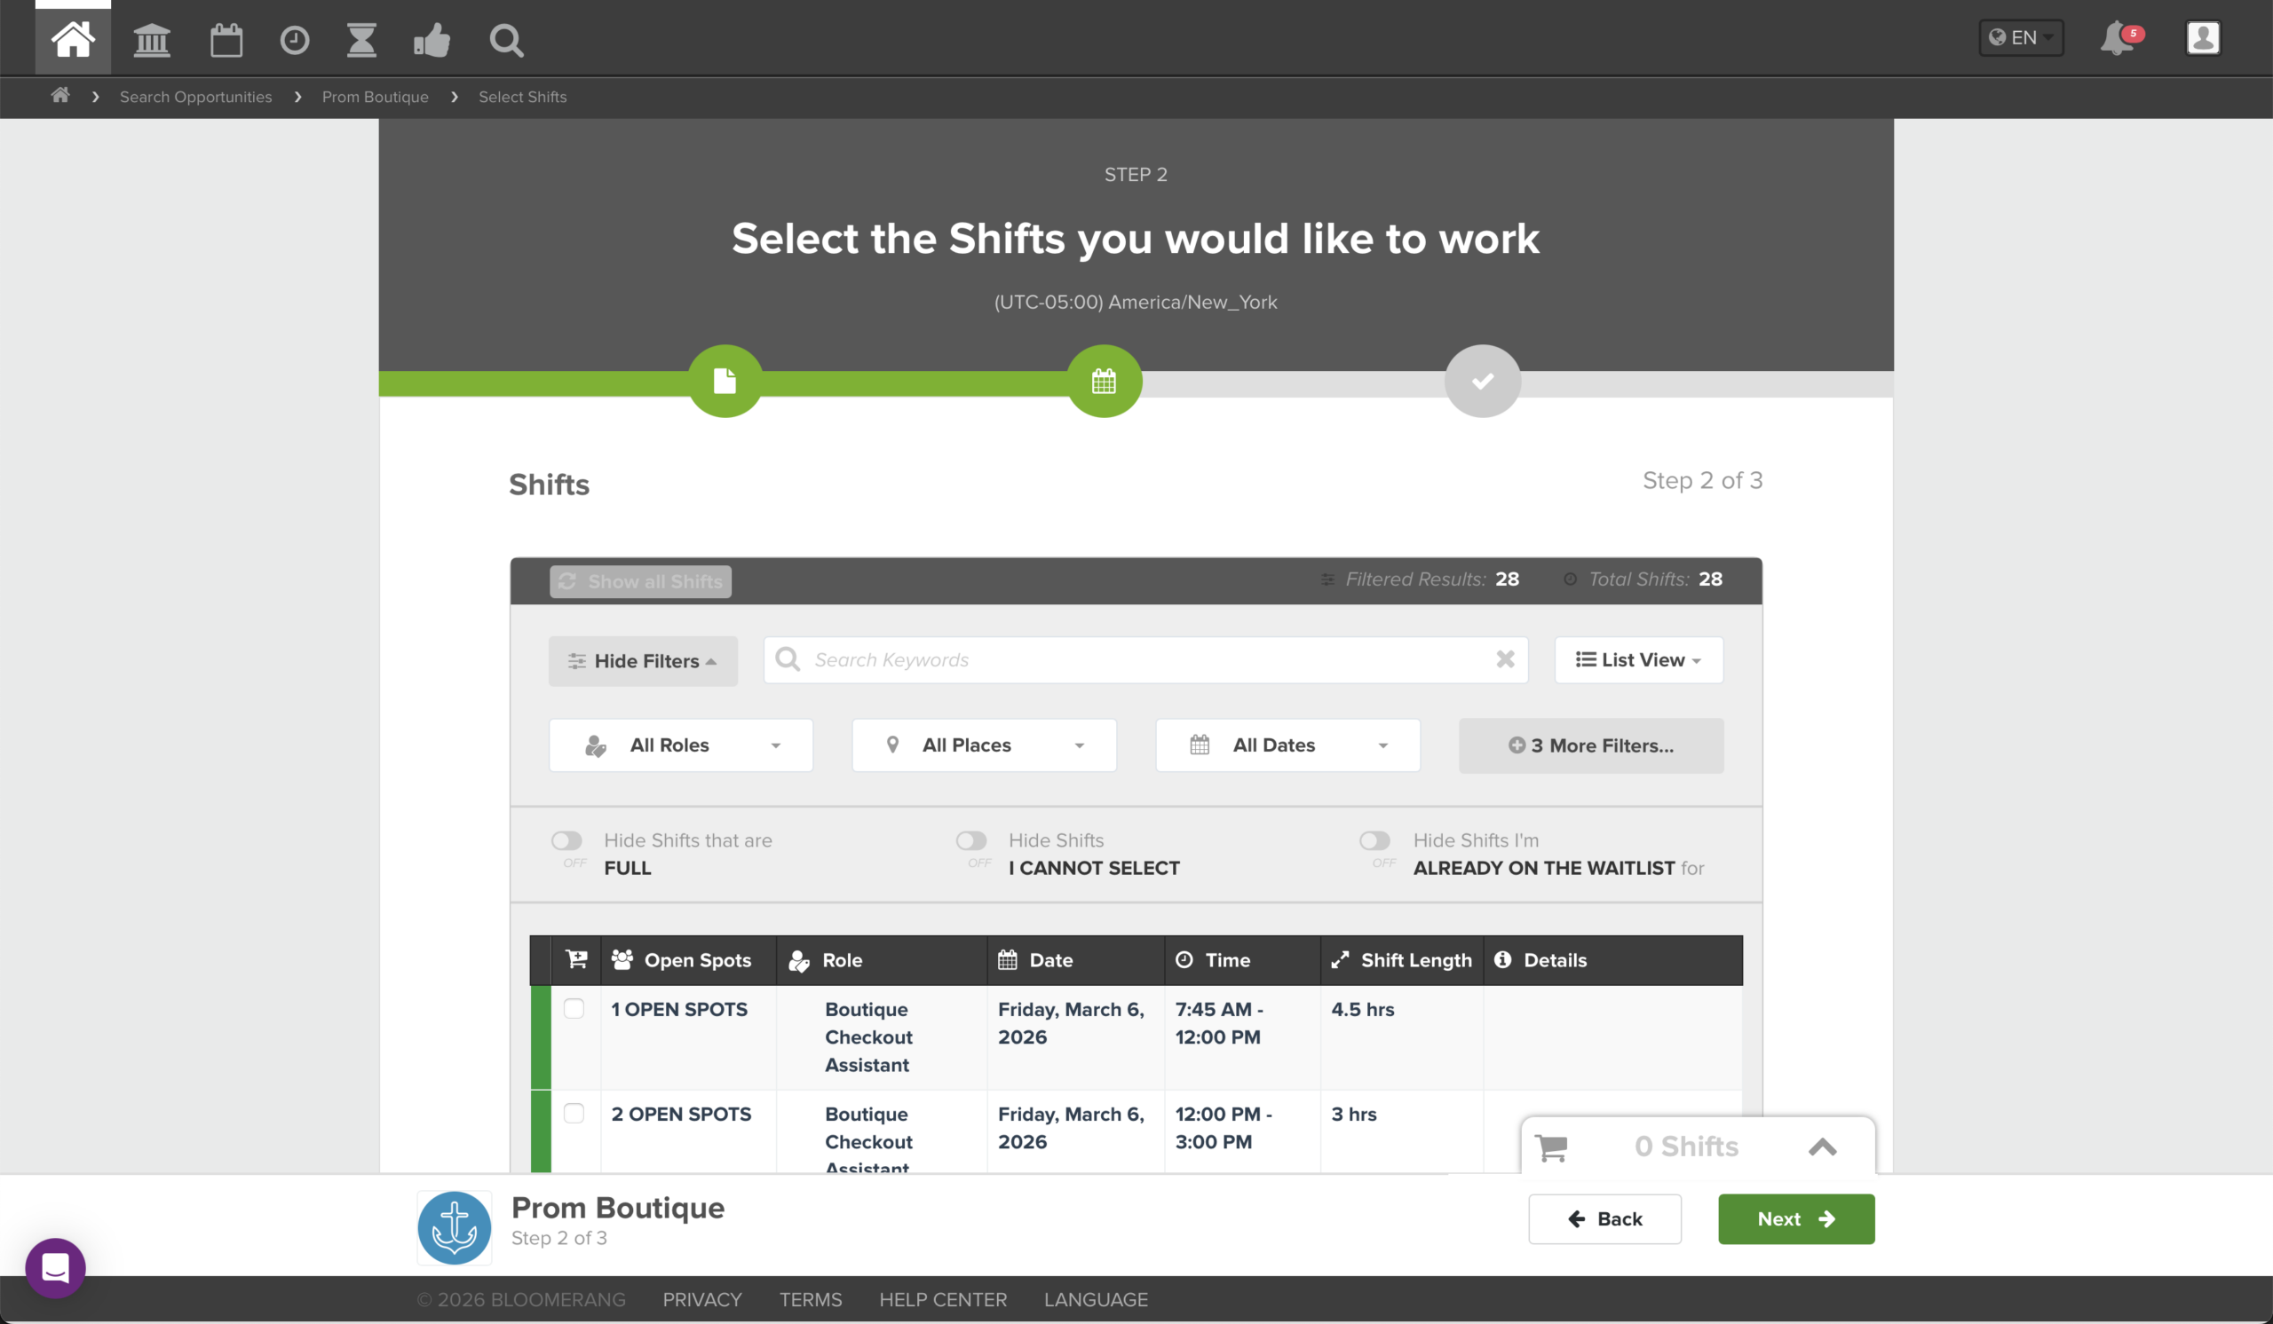Open the user profile avatar icon
Viewport: 2273px width, 1324px height.
2202,38
